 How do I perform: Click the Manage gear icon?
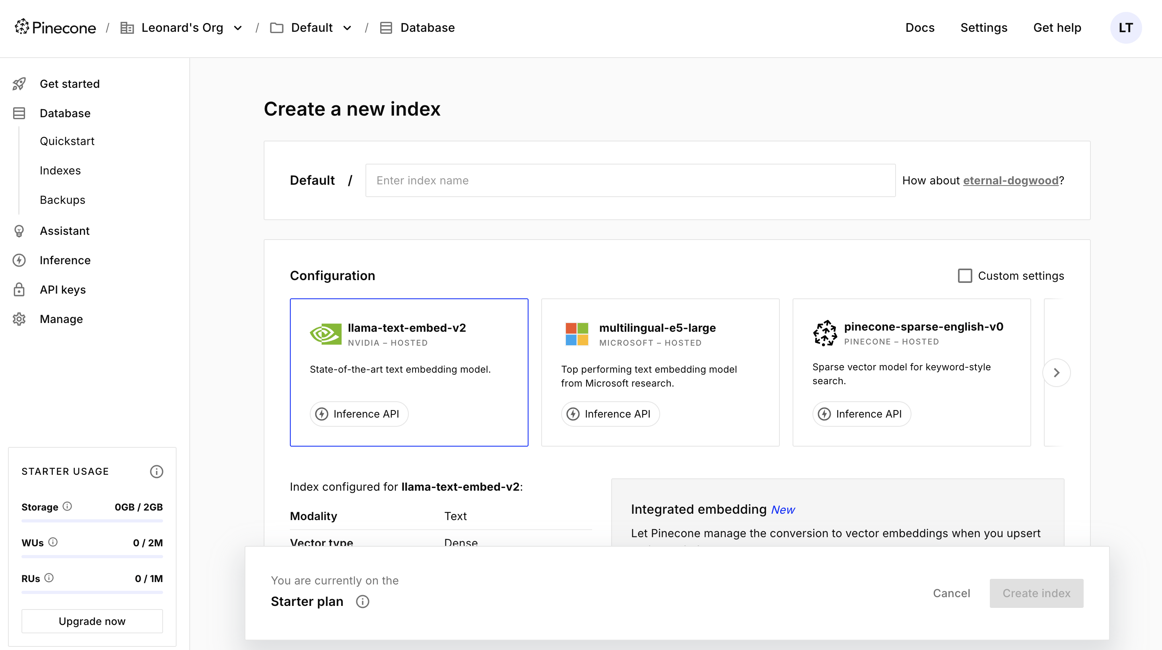point(19,319)
